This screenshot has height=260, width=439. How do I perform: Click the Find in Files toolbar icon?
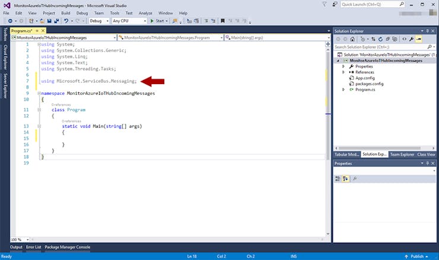coord(174,21)
